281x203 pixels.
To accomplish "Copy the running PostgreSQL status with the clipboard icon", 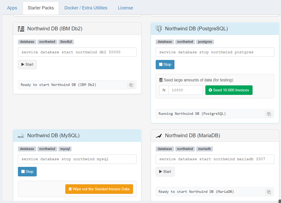I will 269,114.
